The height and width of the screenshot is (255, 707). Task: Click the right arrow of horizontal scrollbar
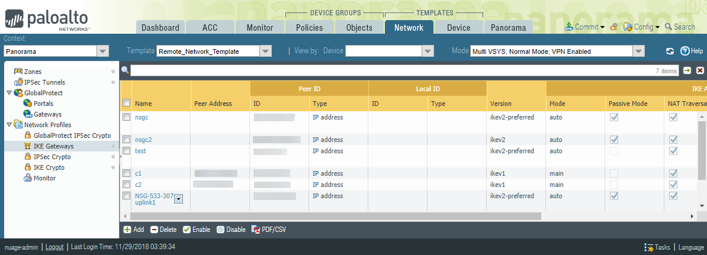pos(692,217)
